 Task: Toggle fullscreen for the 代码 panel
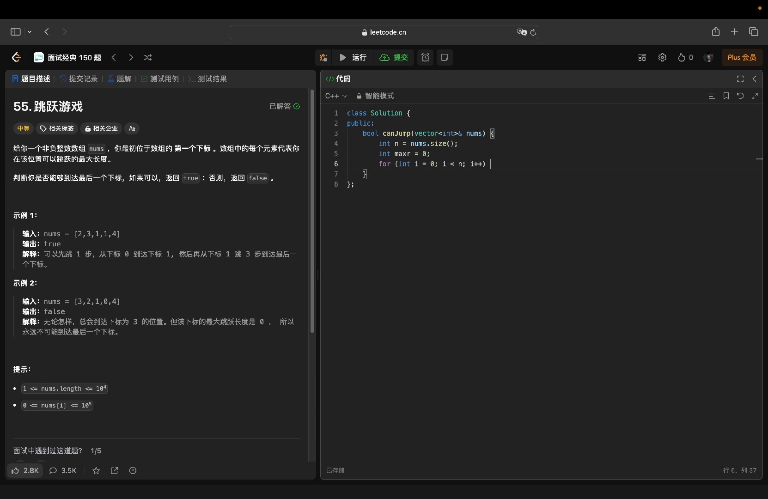[739, 79]
